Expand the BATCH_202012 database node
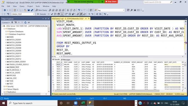 6,59
